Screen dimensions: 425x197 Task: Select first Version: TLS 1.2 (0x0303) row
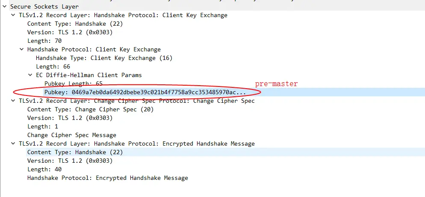click(x=70, y=32)
